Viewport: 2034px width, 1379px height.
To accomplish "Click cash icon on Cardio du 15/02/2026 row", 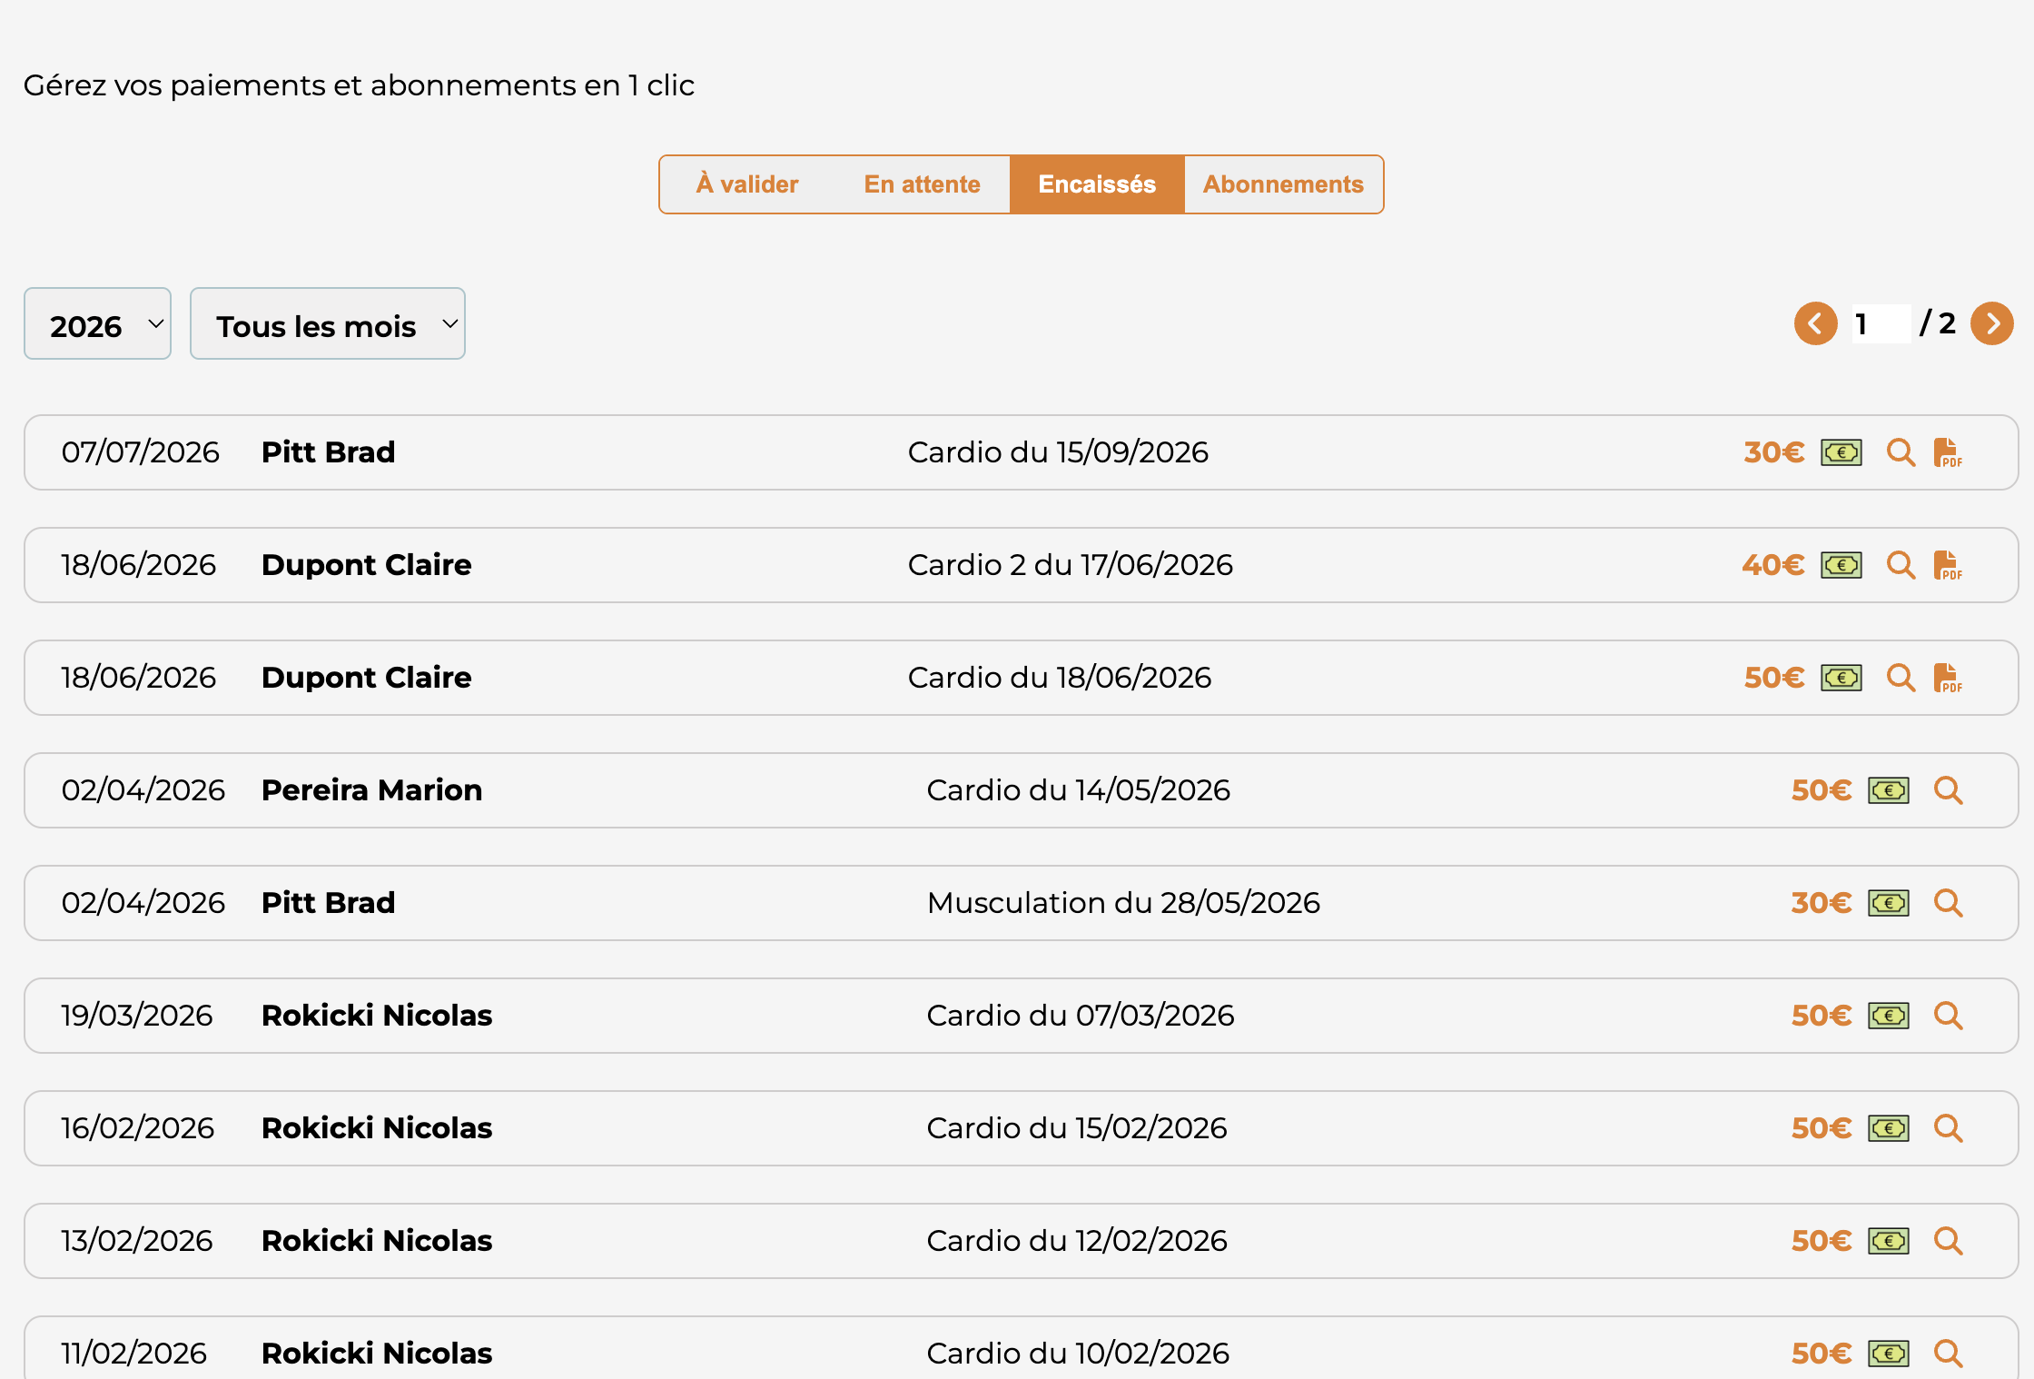I will pos(1889,1128).
